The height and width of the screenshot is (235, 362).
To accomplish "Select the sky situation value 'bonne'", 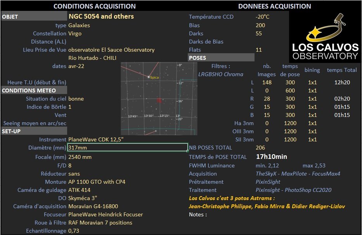I will pos(76,99).
